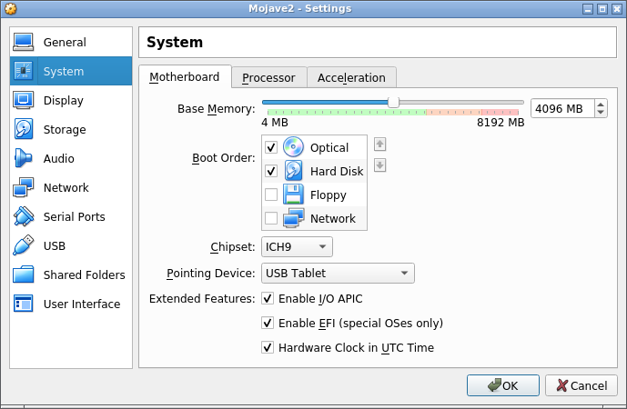Click the Base Memory slider handle
The image size is (627, 409).
[x=393, y=102]
